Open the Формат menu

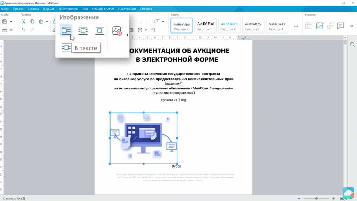pyautogui.click(x=48, y=9)
